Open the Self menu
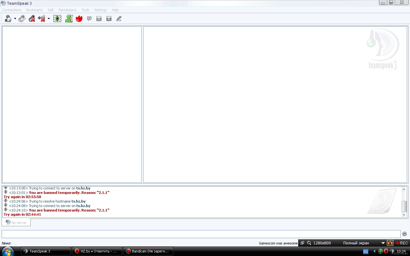 point(51,10)
